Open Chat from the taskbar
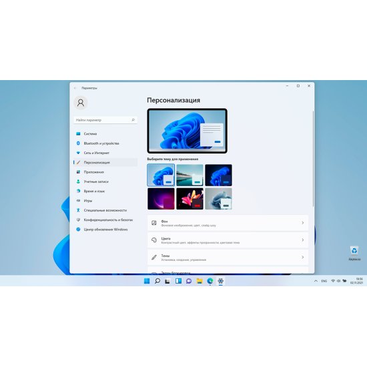This screenshot has width=367, height=367. pos(189,281)
